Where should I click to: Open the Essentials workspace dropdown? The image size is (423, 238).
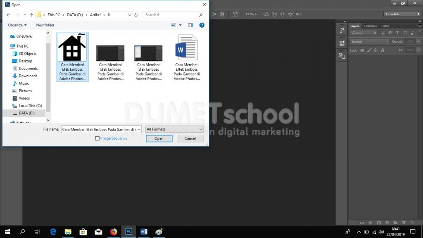tap(402, 14)
